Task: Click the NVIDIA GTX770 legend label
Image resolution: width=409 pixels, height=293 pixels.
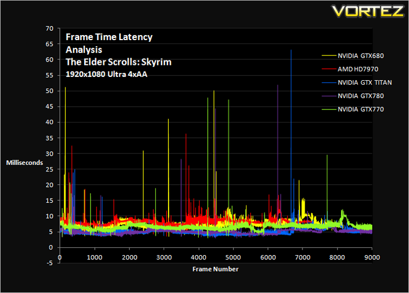Action: [361, 109]
